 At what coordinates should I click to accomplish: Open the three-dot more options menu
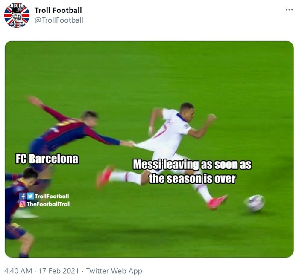[289, 9]
